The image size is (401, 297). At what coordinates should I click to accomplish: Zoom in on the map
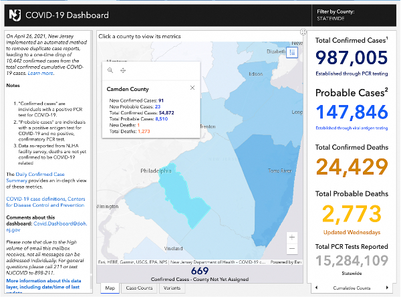coord(291,237)
